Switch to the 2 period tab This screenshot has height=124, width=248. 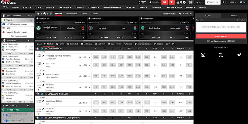(x=95, y=14)
